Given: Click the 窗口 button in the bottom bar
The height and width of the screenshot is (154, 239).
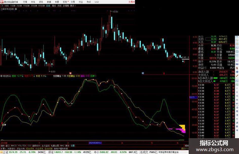Looking at the screenshot, I should pyautogui.click(x=8, y=146).
